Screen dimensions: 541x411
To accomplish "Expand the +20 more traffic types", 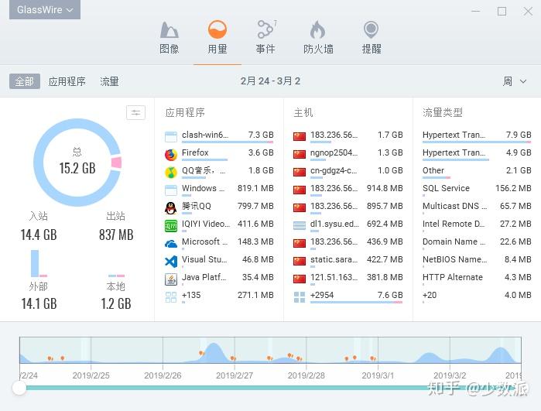I will [477, 296].
